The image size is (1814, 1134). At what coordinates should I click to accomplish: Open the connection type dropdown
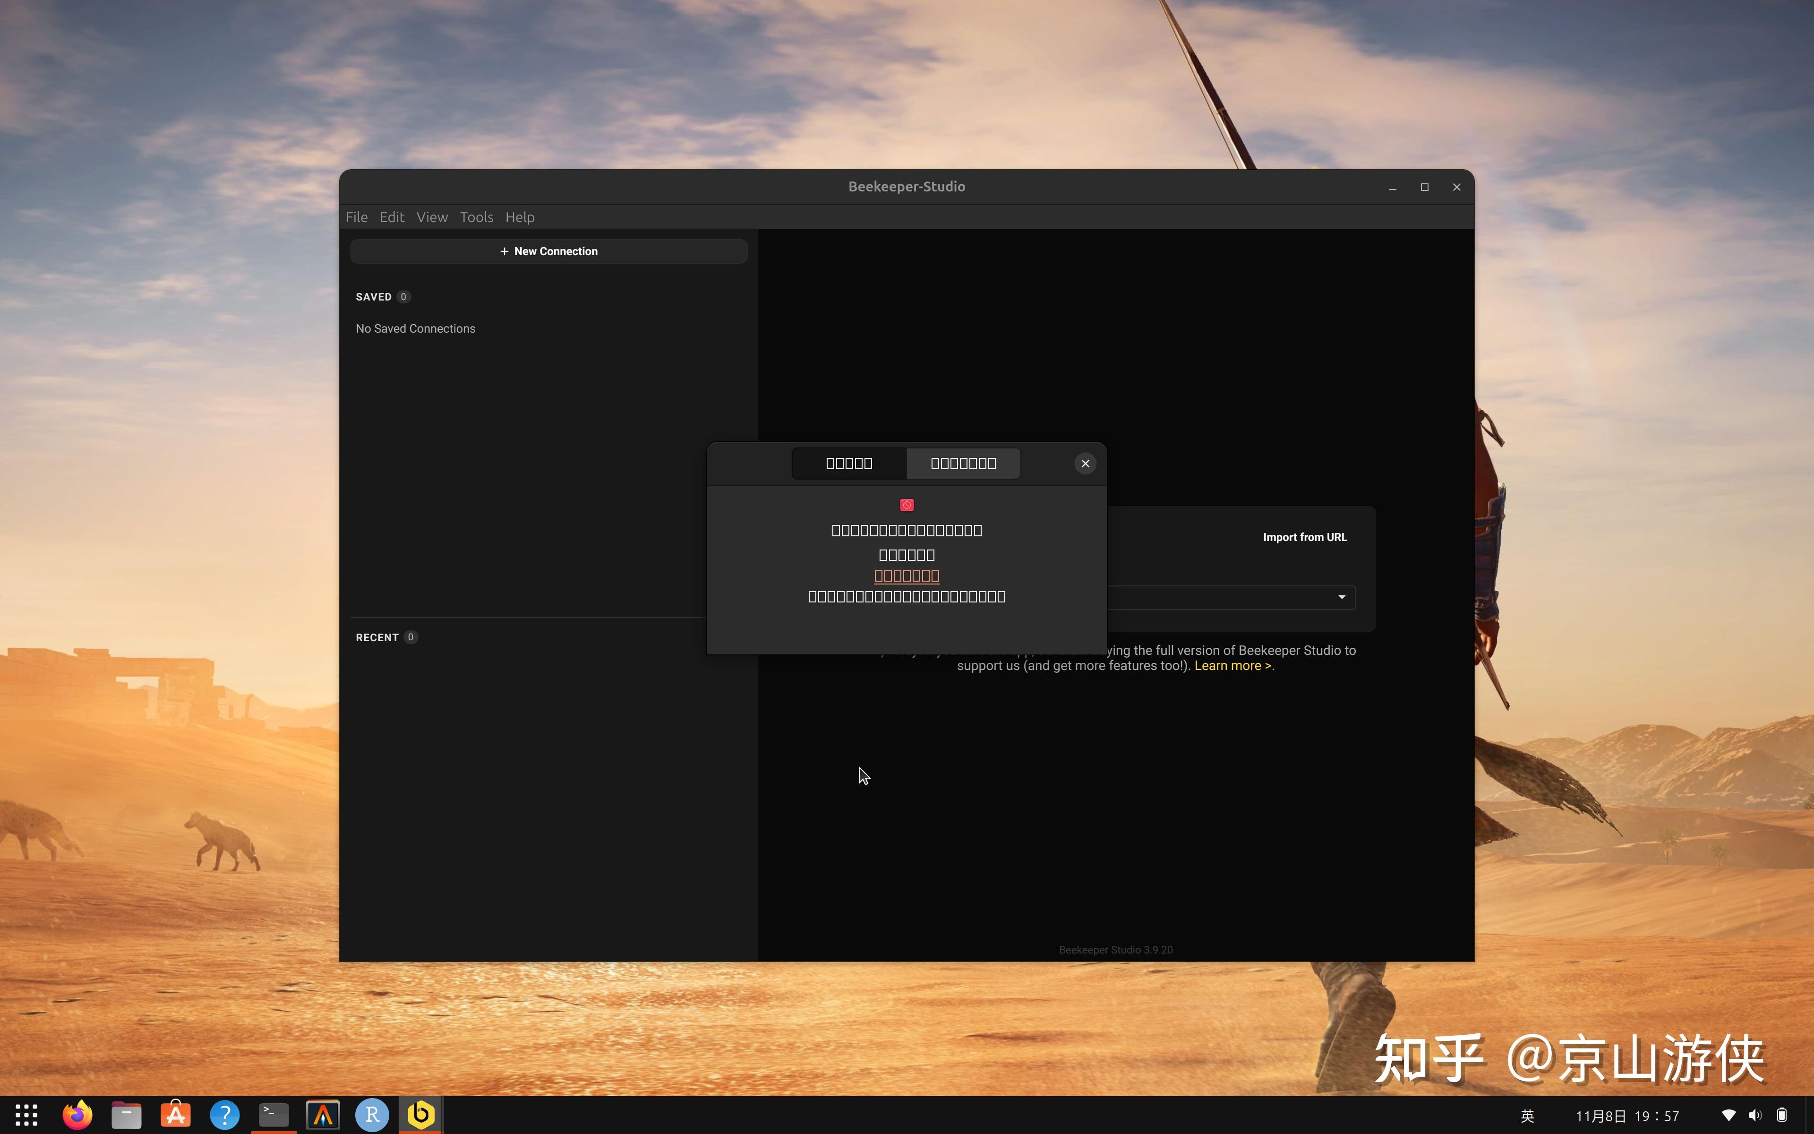(1341, 597)
